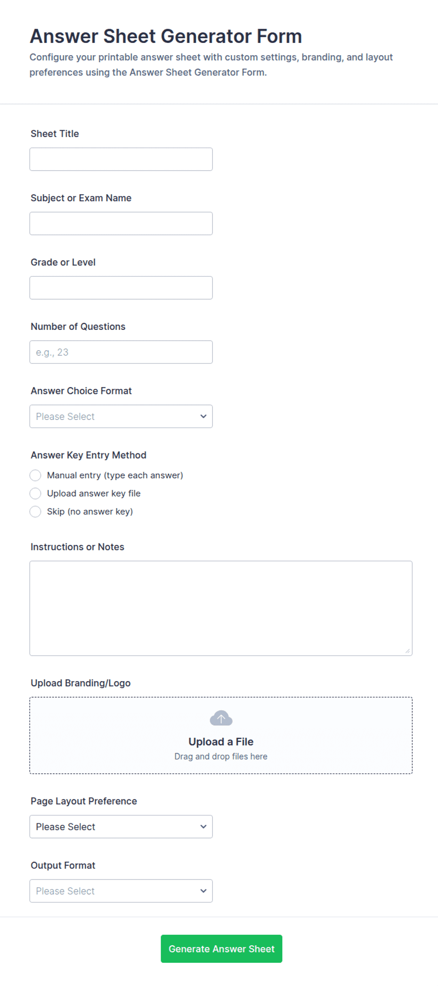Click the Output Format chevron arrow
This screenshot has width=438, height=986.
tap(203, 891)
